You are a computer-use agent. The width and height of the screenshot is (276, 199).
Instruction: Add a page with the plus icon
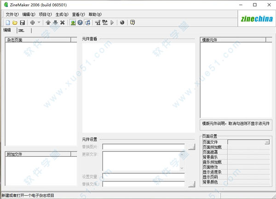pos(33,22)
